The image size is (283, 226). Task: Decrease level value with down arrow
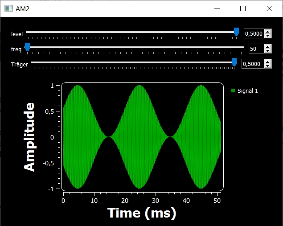(267, 36)
